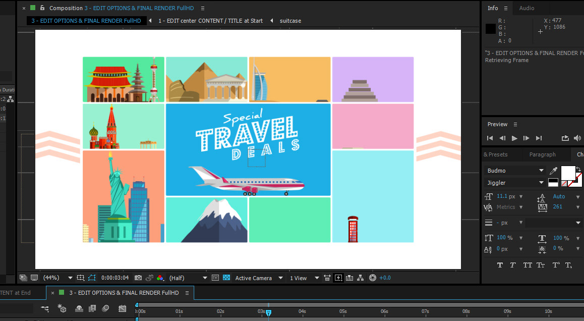Open the Paragraph panel tab
Screen dimensions: 584x321
click(542, 154)
